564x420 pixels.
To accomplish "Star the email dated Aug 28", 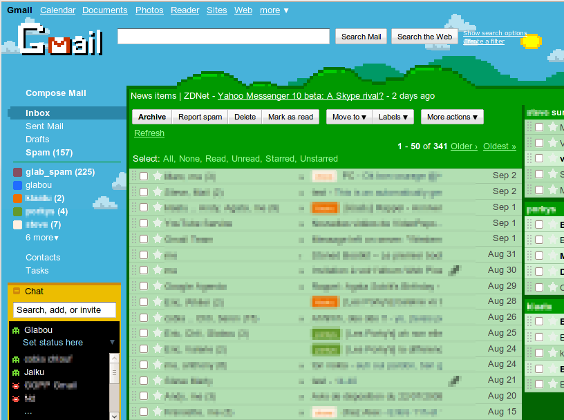I will click(157, 302).
